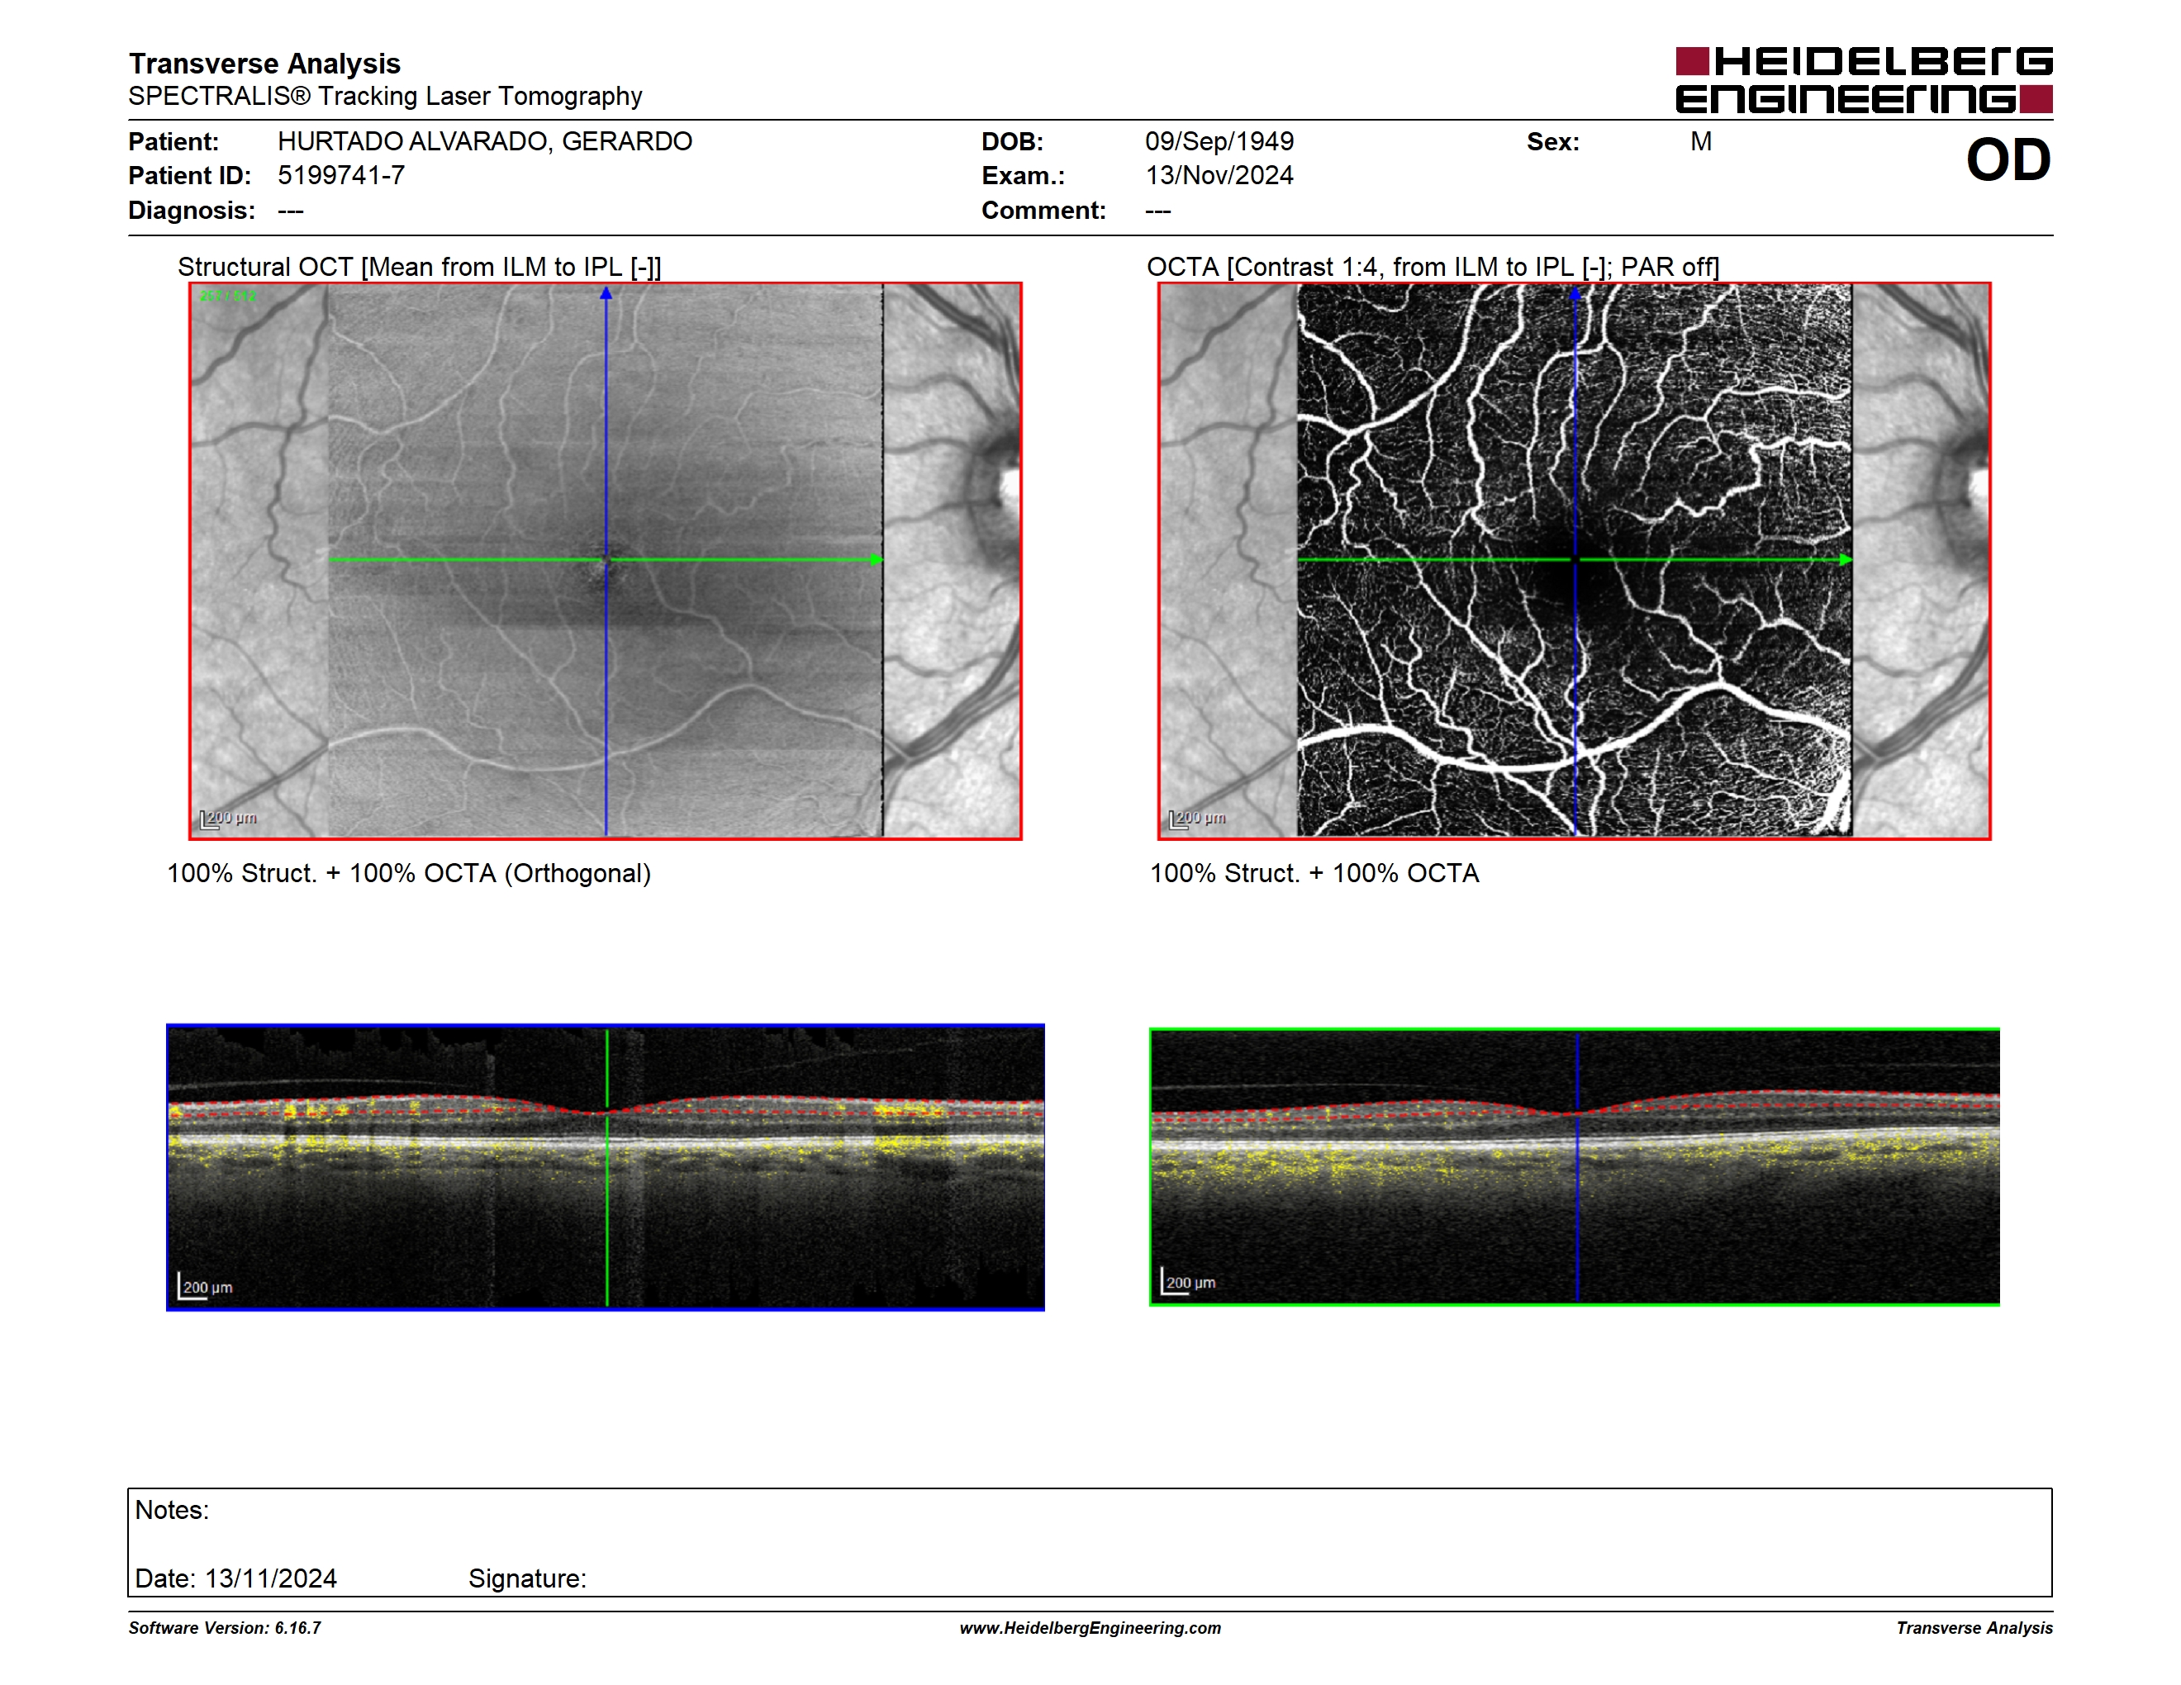Click the 'Transverse Analysis' title at top
This screenshot has height=1685, width=2181.
[264, 64]
